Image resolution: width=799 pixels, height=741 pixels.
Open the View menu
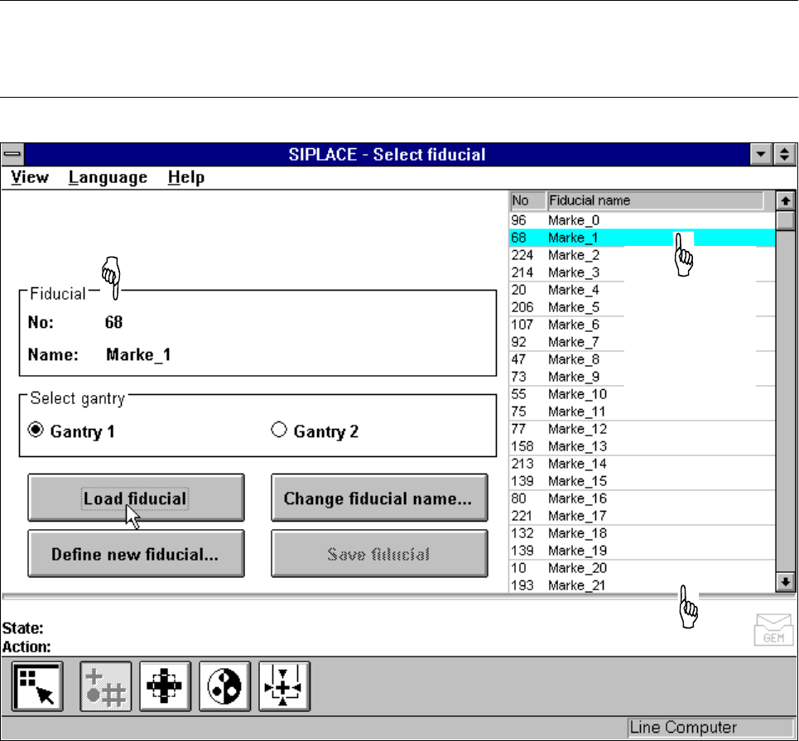tap(30, 177)
